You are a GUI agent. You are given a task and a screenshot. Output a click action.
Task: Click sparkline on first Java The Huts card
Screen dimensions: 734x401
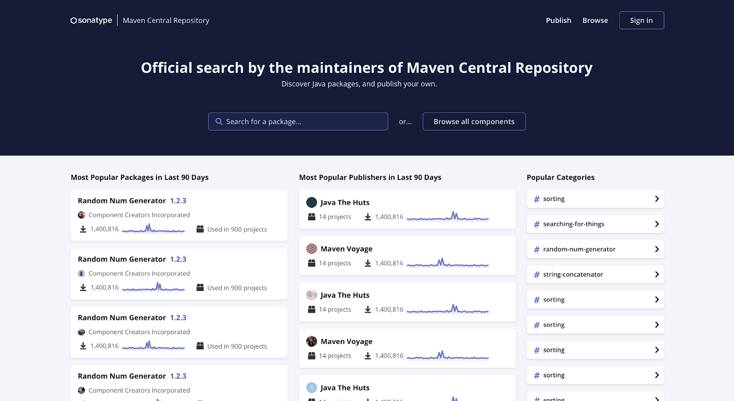pos(448,216)
